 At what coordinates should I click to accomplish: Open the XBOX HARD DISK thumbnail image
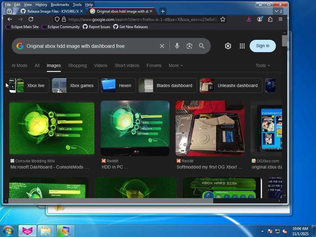click(222, 188)
